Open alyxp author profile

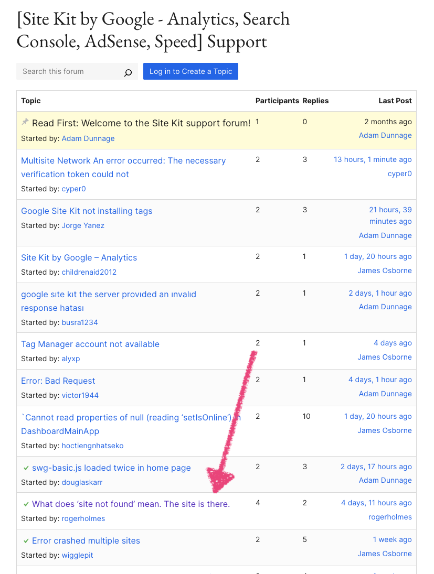click(71, 359)
